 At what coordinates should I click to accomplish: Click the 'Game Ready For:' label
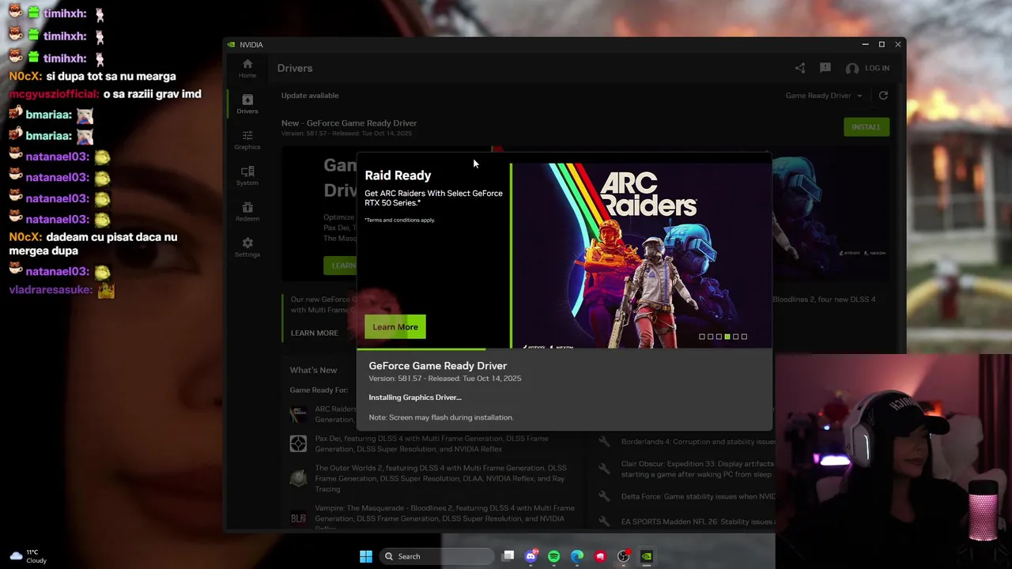click(x=319, y=390)
